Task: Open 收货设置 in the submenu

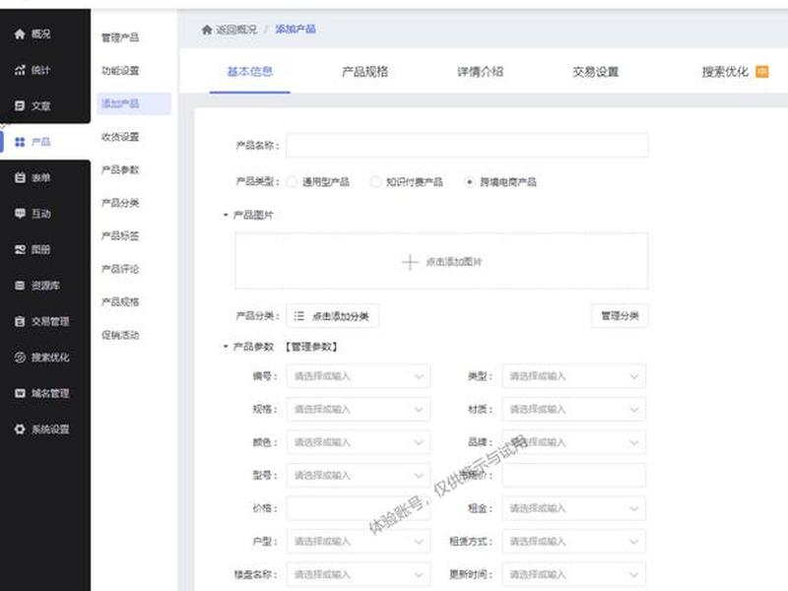Action: click(120, 137)
